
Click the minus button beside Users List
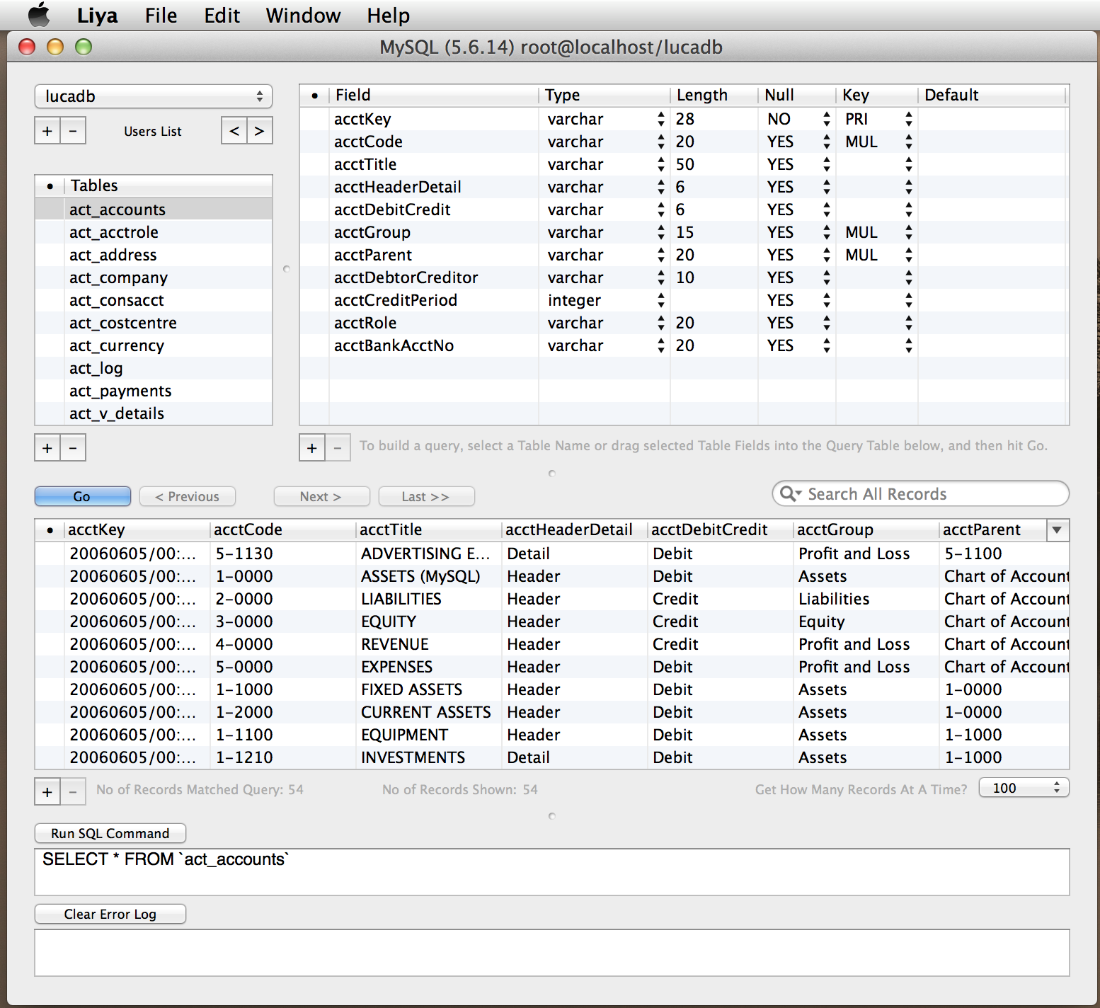73,131
